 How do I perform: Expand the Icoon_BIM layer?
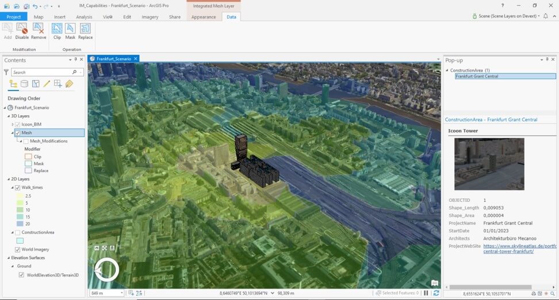pyautogui.click(x=13, y=124)
